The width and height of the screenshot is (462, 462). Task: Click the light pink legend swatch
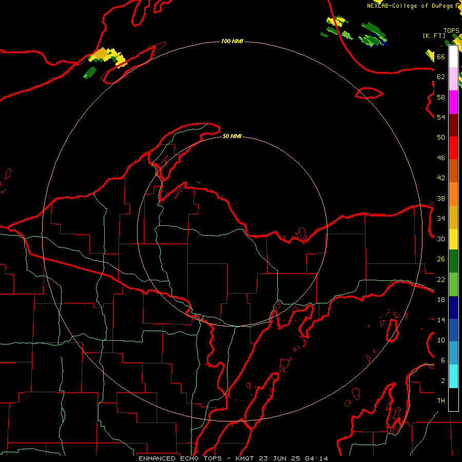pyautogui.click(x=453, y=79)
